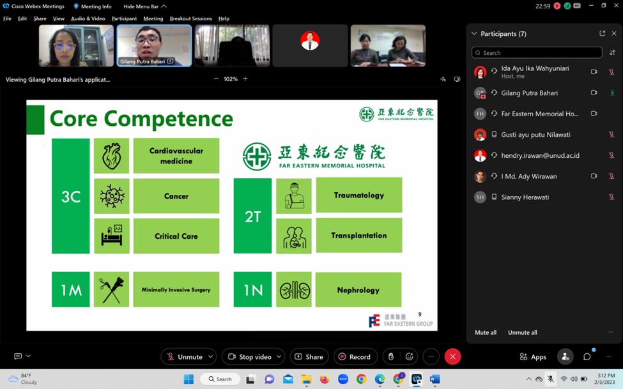Screen dimensions: 623x389
Task: Mute Gilang Putra Bahari's microphone
Action: pos(612,93)
